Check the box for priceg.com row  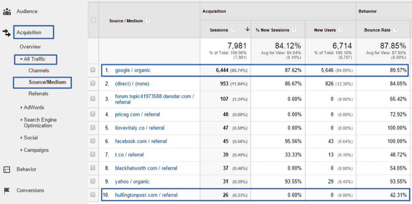(93, 114)
